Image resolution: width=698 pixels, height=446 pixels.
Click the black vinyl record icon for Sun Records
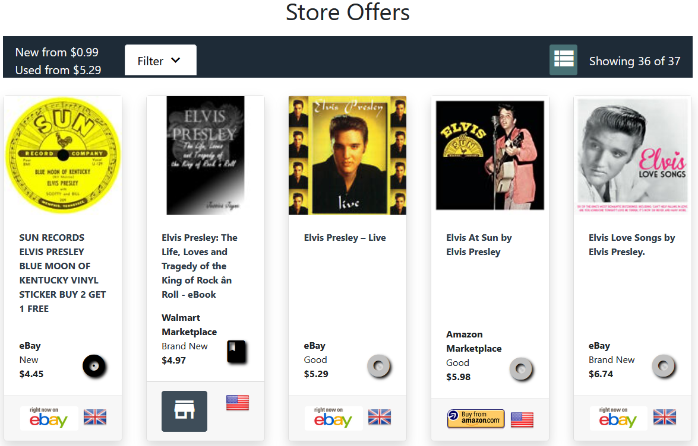coord(94,366)
